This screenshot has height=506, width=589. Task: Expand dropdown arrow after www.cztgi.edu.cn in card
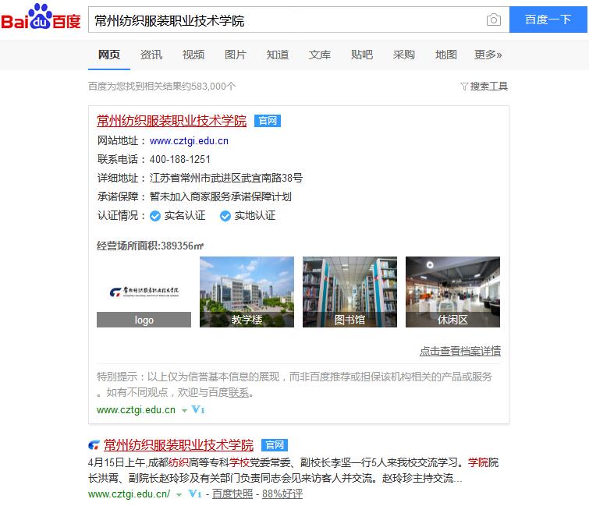coord(184,411)
